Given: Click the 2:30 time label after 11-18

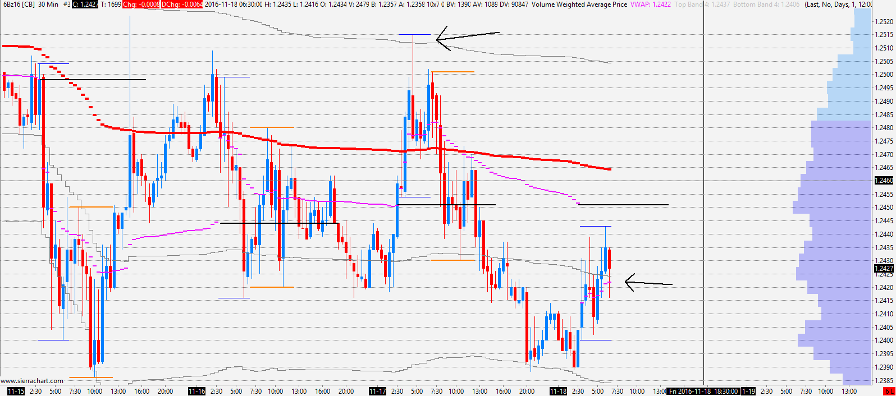Looking at the screenshot, I should click(578, 392).
